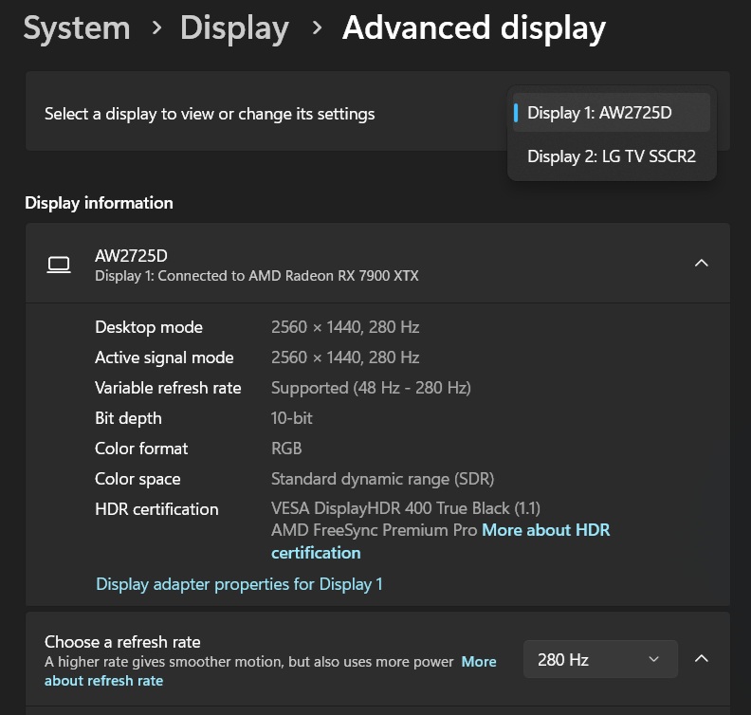Select Display 1: AW2725D option
The width and height of the screenshot is (751, 715).
pyautogui.click(x=612, y=113)
